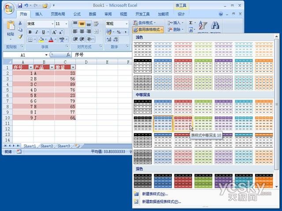Toggle italic formatting
This screenshot has height=211, width=282.
click(37, 32)
